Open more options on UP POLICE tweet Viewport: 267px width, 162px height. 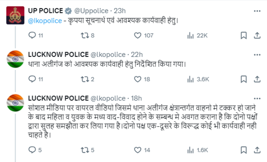click(257, 11)
